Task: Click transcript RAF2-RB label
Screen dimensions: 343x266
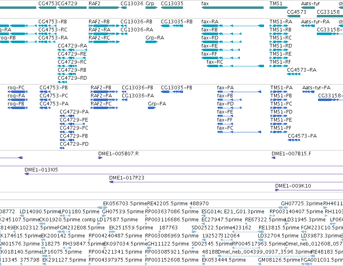Action: 99,22
